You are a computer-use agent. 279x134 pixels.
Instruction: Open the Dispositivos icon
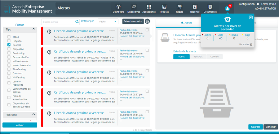click(x=134, y=7)
